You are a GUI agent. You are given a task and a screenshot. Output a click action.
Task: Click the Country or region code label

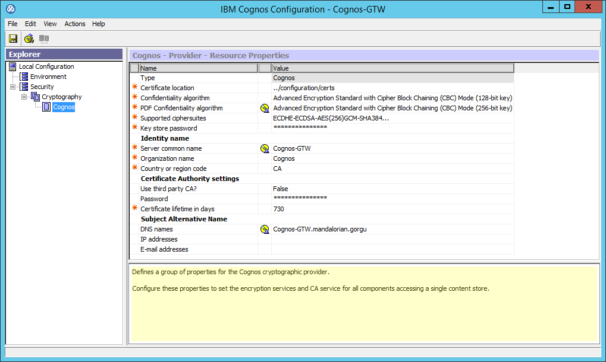[174, 169]
